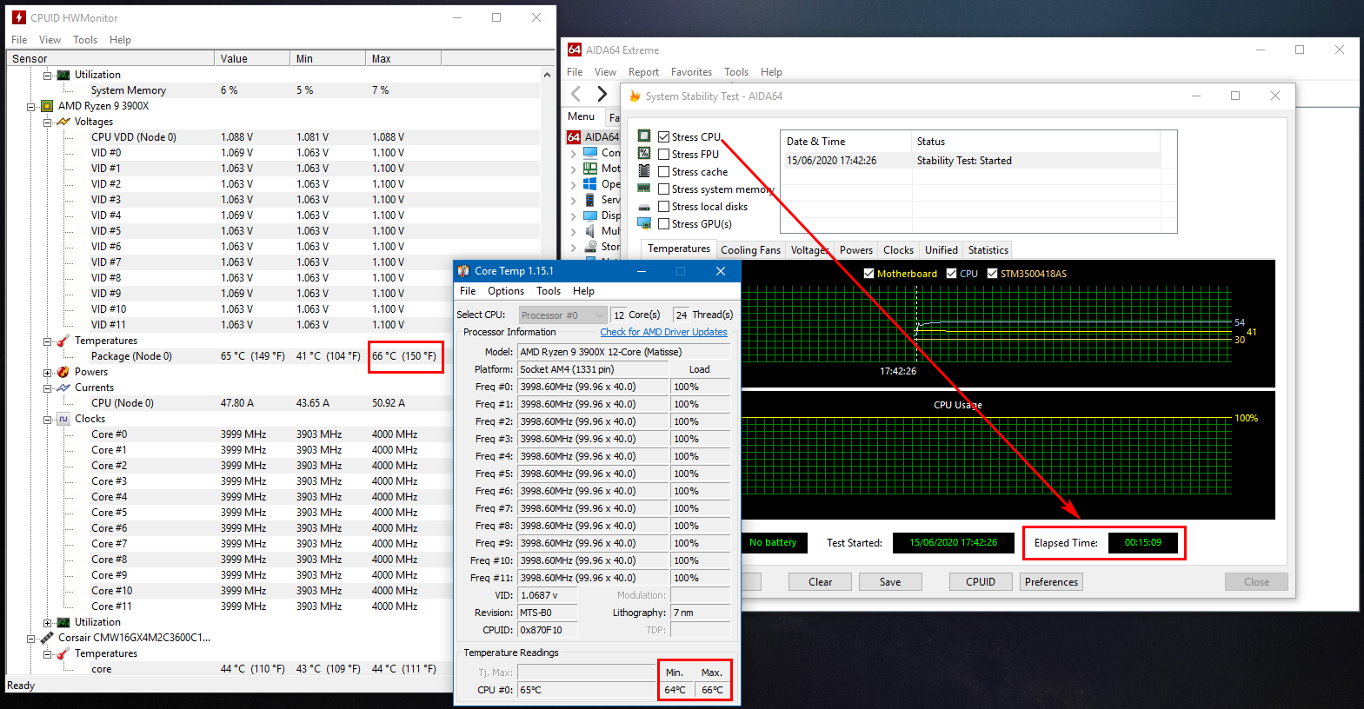The height and width of the screenshot is (709, 1364).
Task: Enable the Stress system memory checkbox
Action: (664, 189)
